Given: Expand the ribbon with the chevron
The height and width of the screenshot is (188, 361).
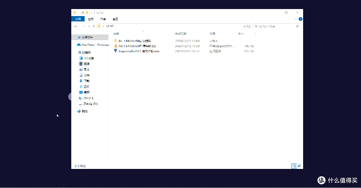Looking at the screenshot, I should [295, 19].
